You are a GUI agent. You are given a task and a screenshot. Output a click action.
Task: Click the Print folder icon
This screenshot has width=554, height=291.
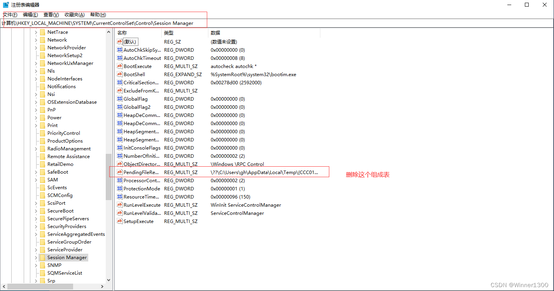[43, 125]
